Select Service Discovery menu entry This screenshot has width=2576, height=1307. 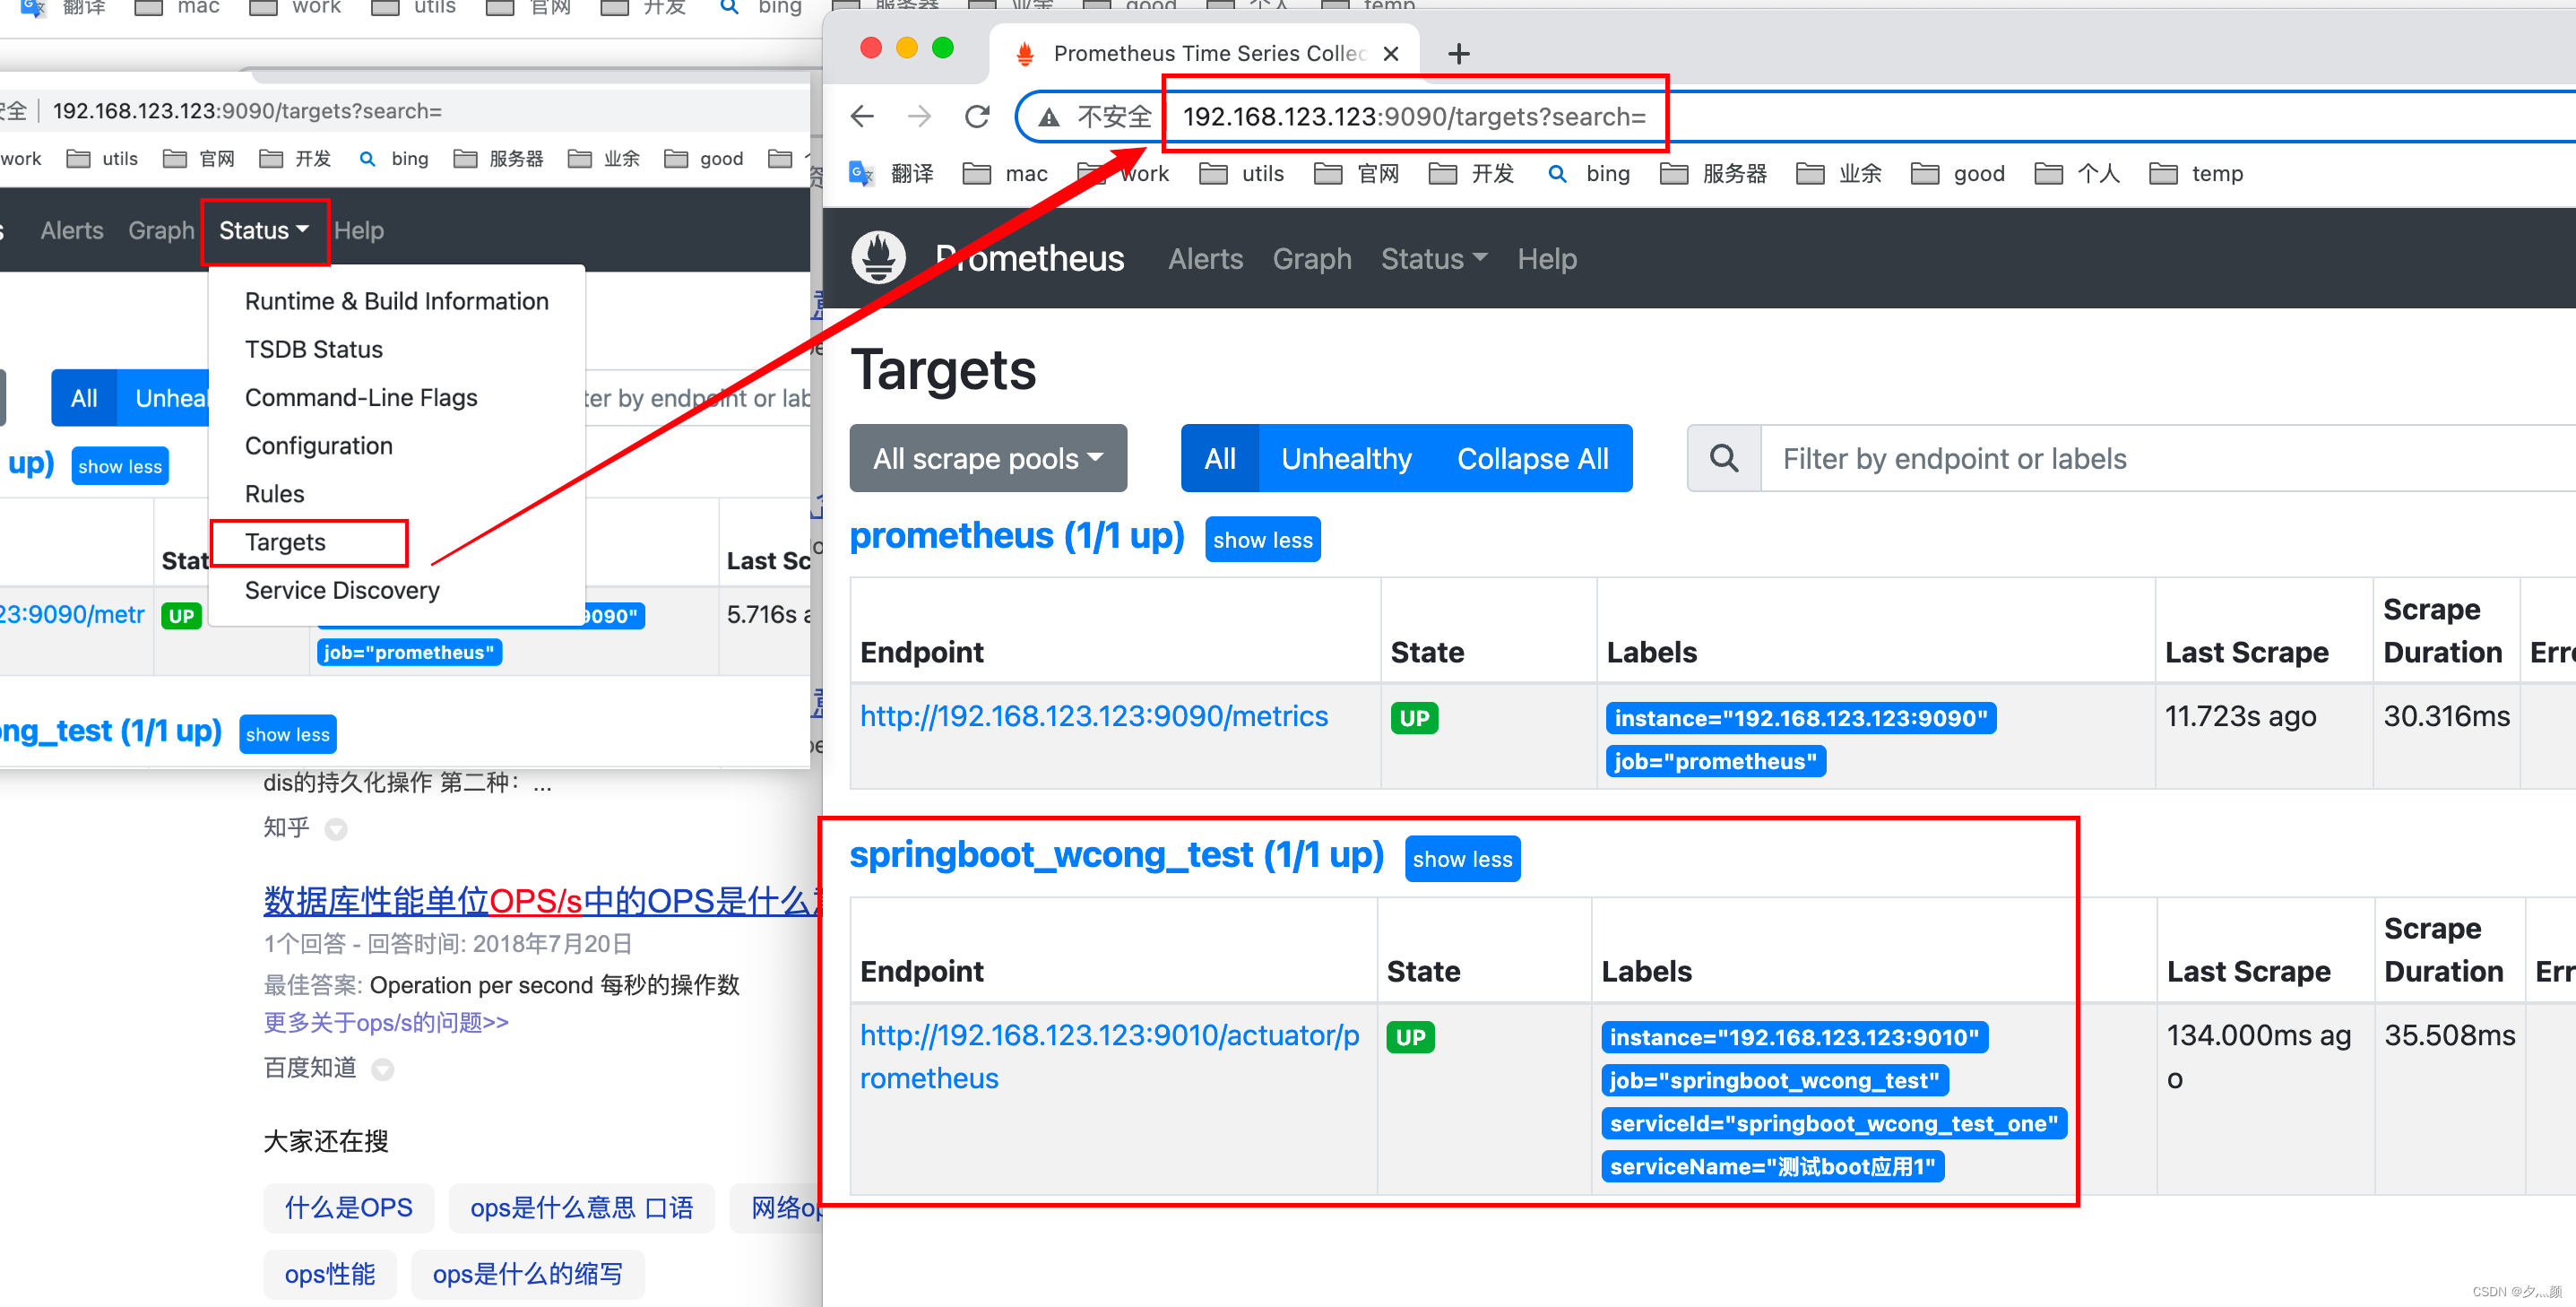point(396,590)
